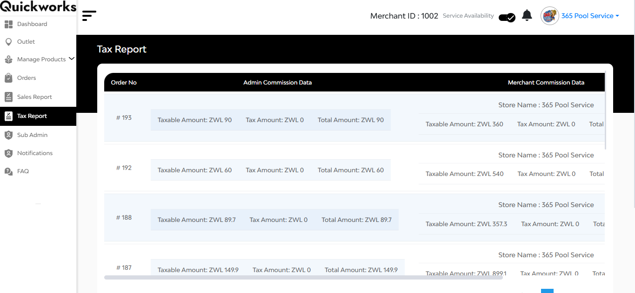Image resolution: width=635 pixels, height=293 pixels.
Task: Click the Orders bag icon
Action: (8, 78)
